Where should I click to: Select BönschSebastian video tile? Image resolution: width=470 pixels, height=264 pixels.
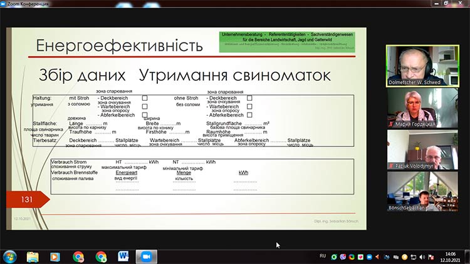coord(422,191)
